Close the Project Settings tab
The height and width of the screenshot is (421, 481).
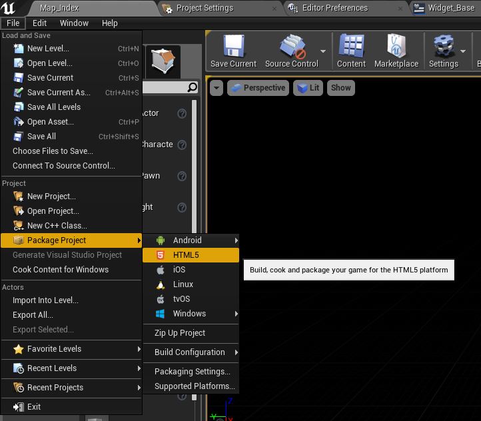point(274,9)
